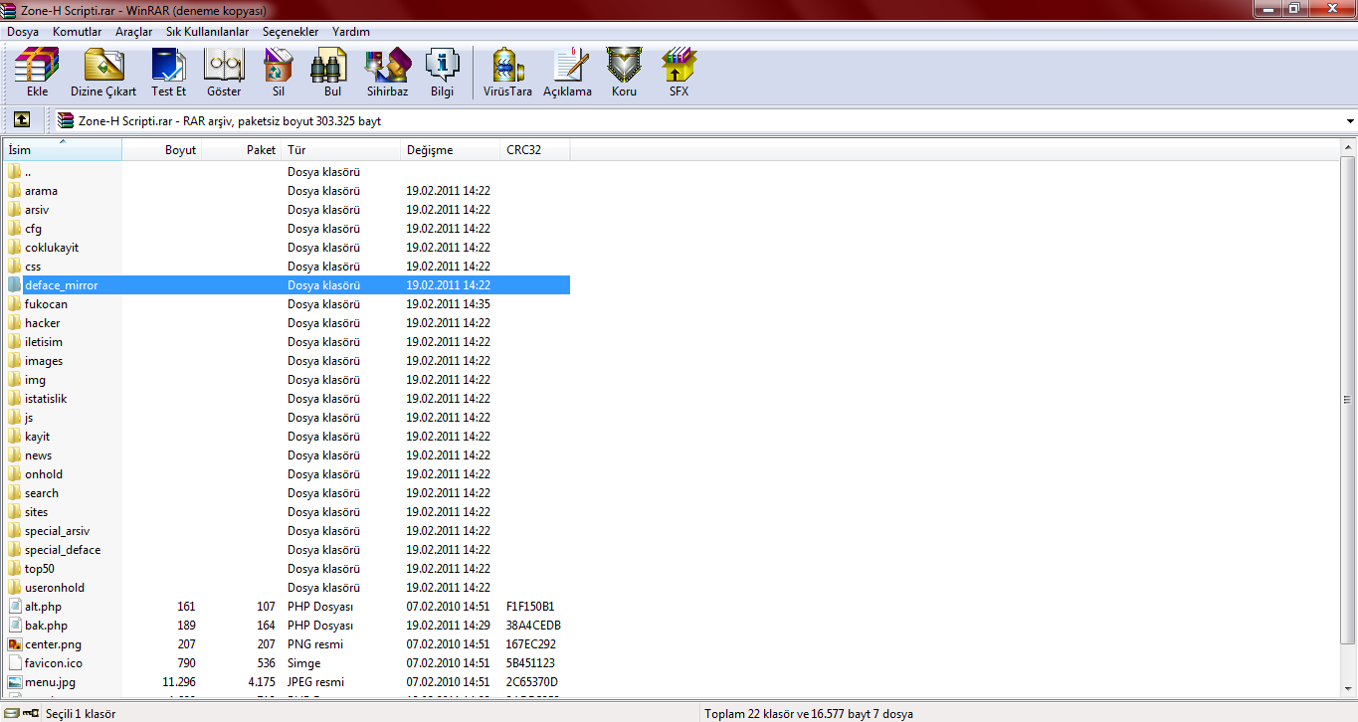Screen dimensions: 1358x722
Task: Open the Araçlar menu
Action: click(x=134, y=32)
